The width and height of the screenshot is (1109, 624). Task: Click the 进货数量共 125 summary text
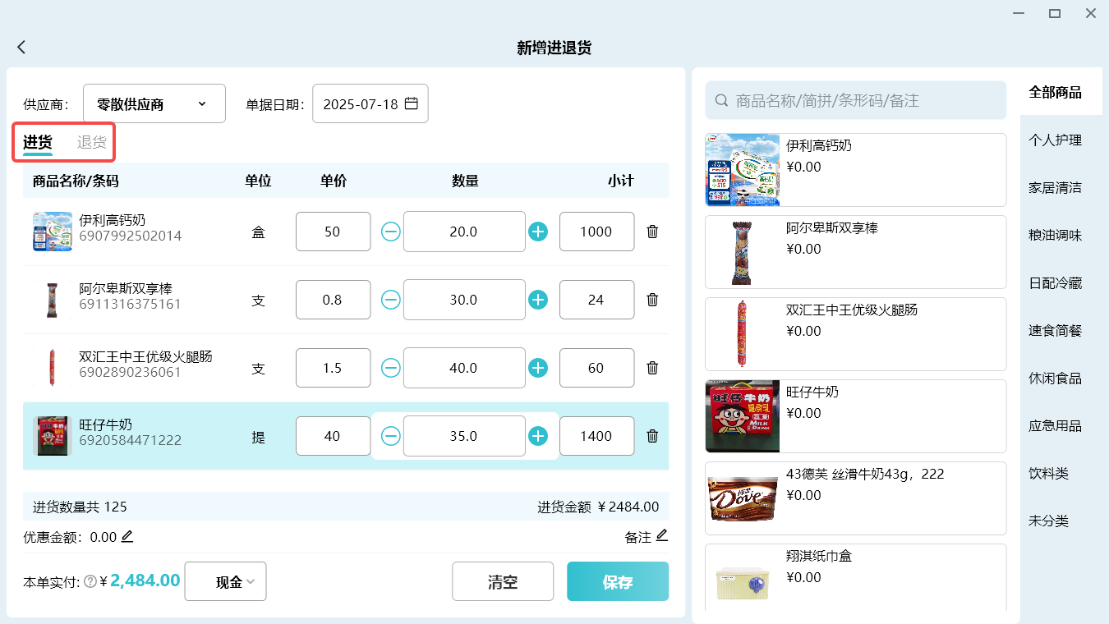coord(80,507)
